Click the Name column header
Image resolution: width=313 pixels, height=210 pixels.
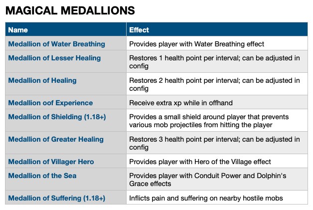coord(18,30)
